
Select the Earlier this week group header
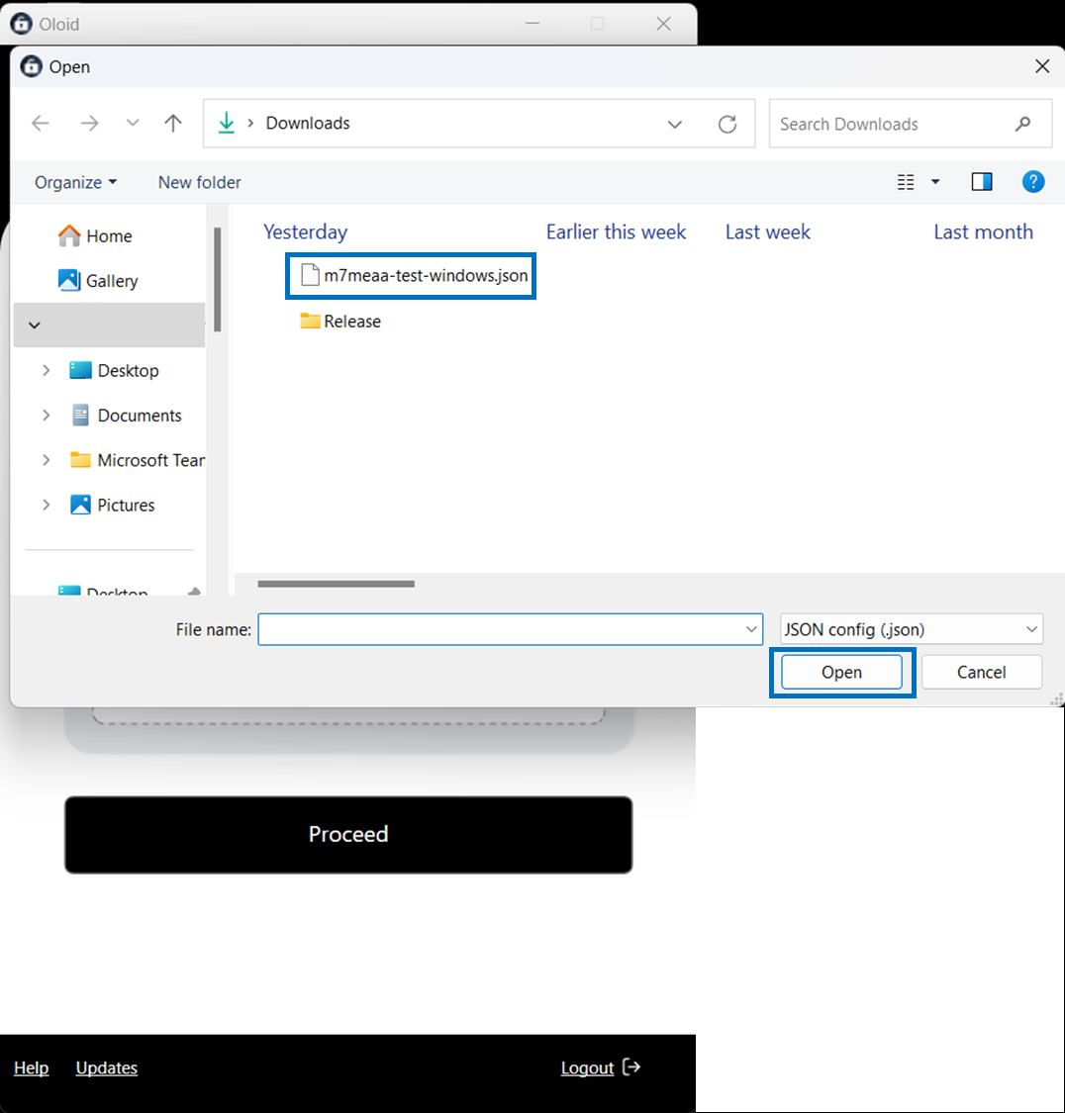coord(616,232)
